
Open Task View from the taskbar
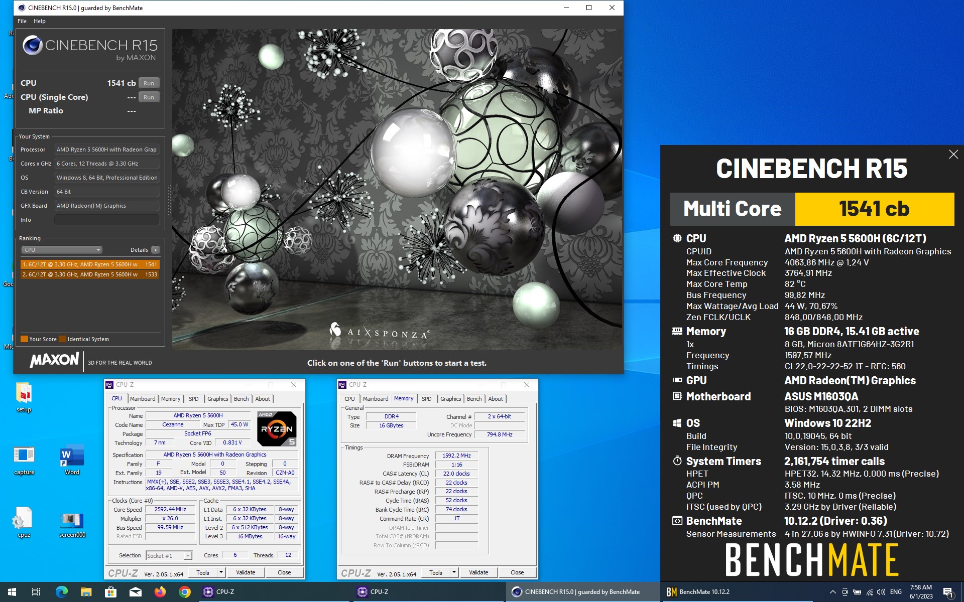pos(36,592)
